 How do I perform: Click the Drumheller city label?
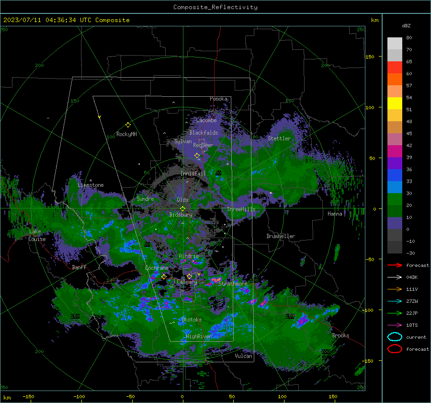pyautogui.click(x=281, y=236)
